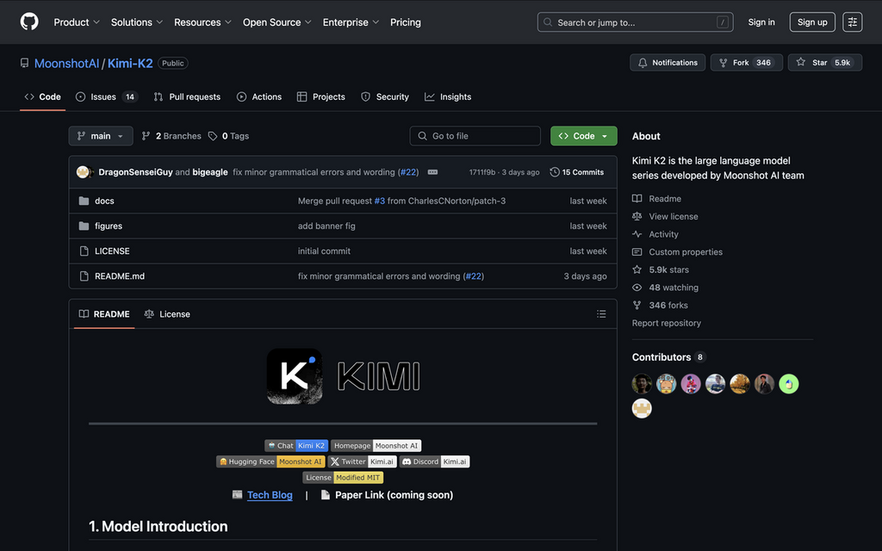Open DragonSenseiGuy's profile avatar
The width and height of the screenshot is (882, 551).
tap(84, 172)
